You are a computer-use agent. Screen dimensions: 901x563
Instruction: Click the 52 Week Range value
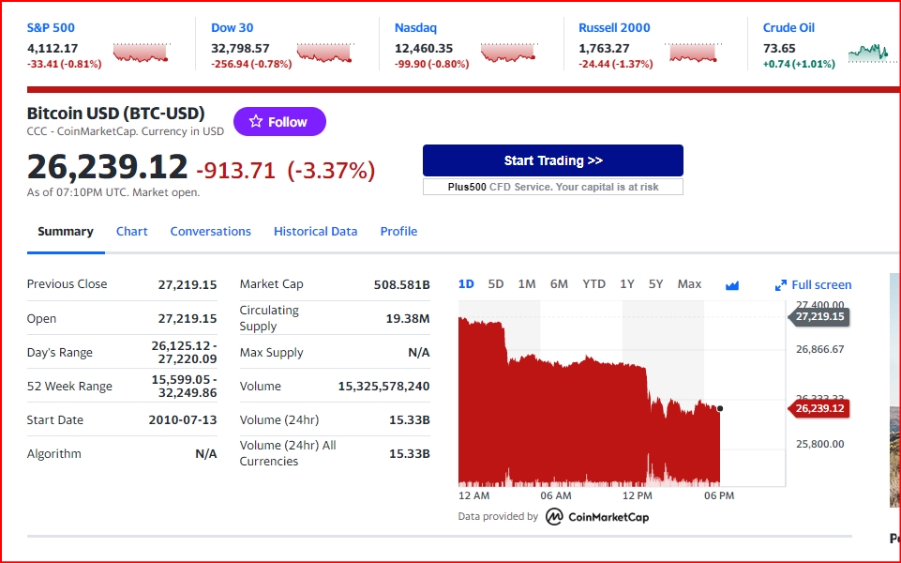[x=184, y=386]
